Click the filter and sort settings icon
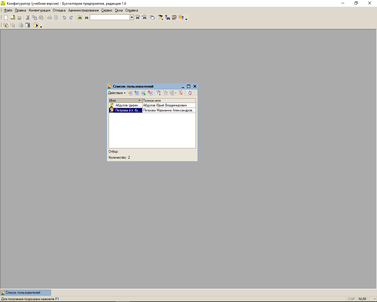377x302 pixels. pyautogui.click(x=158, y=93)
